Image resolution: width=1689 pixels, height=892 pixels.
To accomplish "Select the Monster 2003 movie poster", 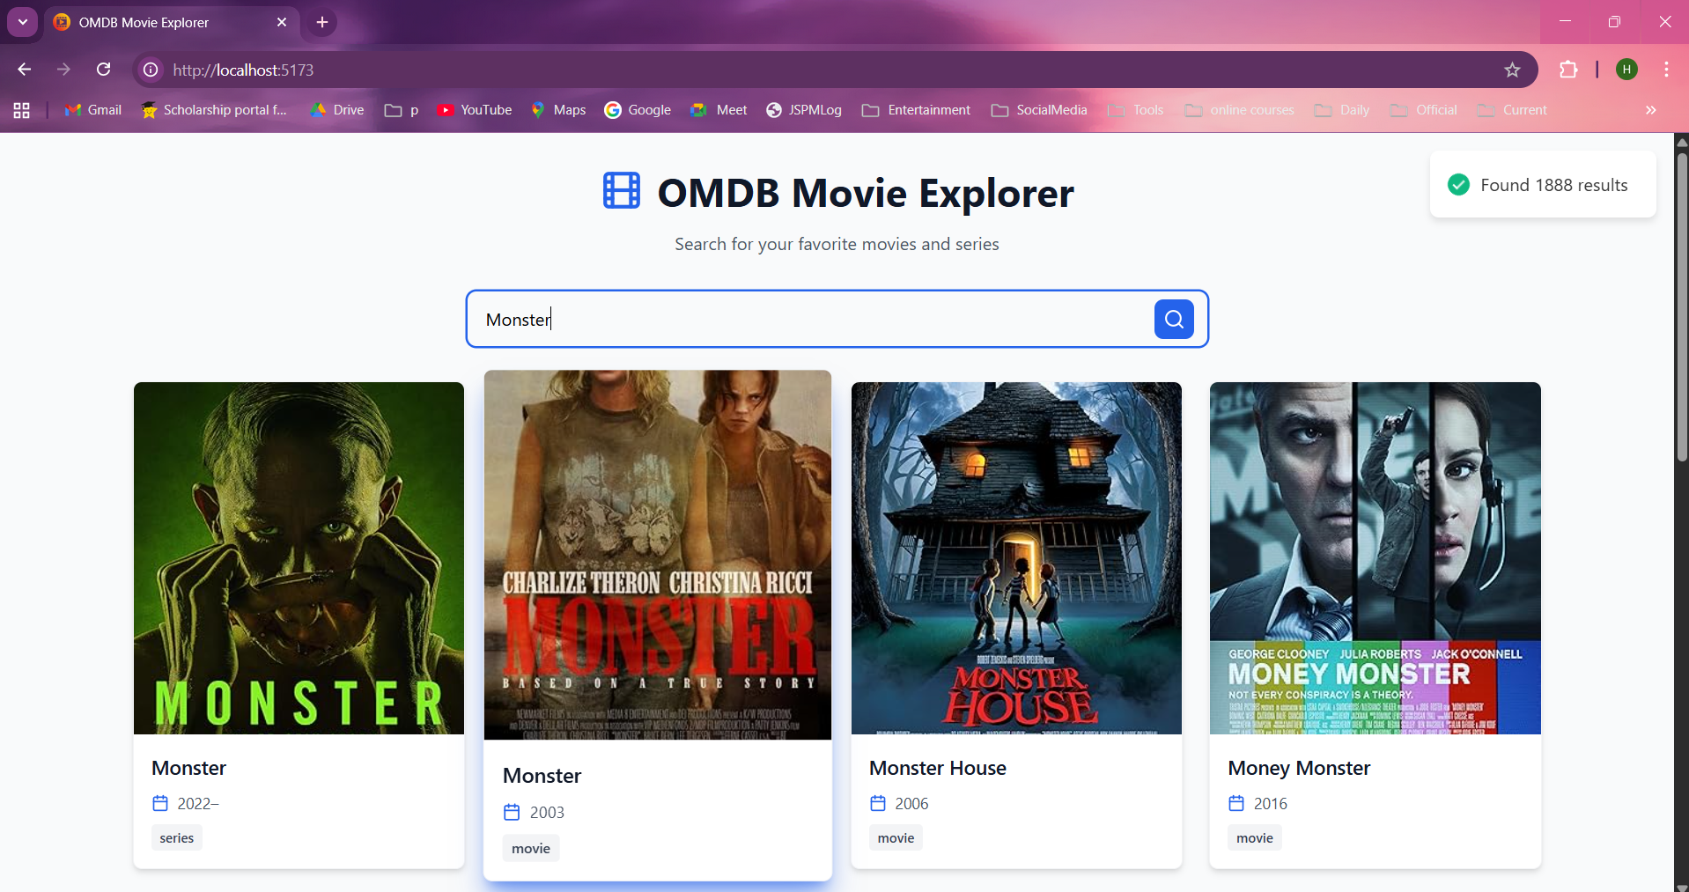I will (658, 555).
